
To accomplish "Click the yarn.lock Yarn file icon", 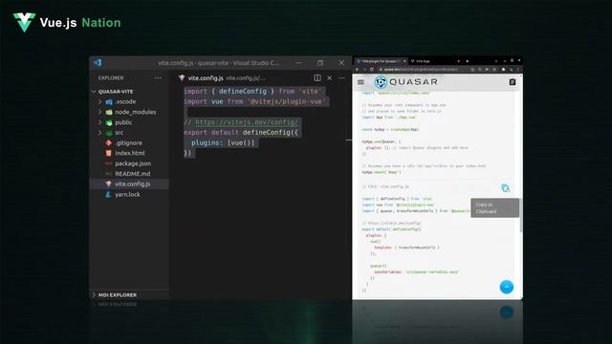I will coord(109,194).
